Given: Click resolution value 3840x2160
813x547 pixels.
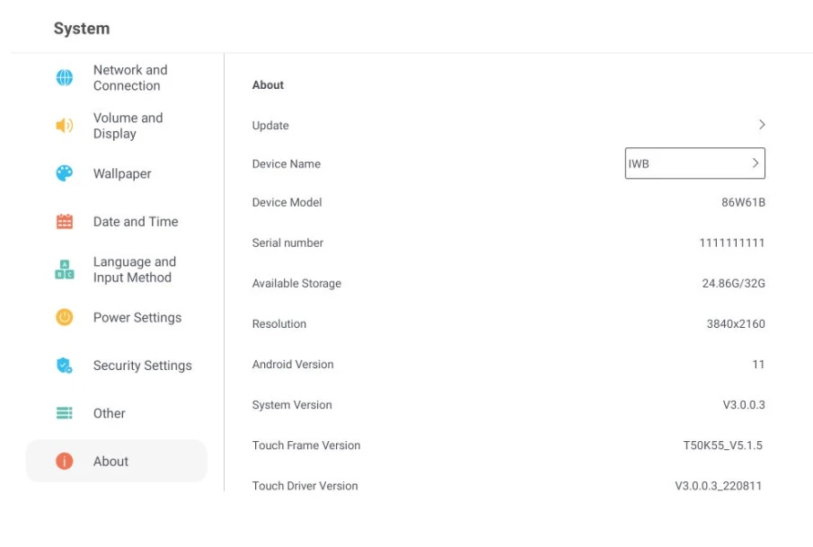Looking at the screenshot, I should pos(736,323).
